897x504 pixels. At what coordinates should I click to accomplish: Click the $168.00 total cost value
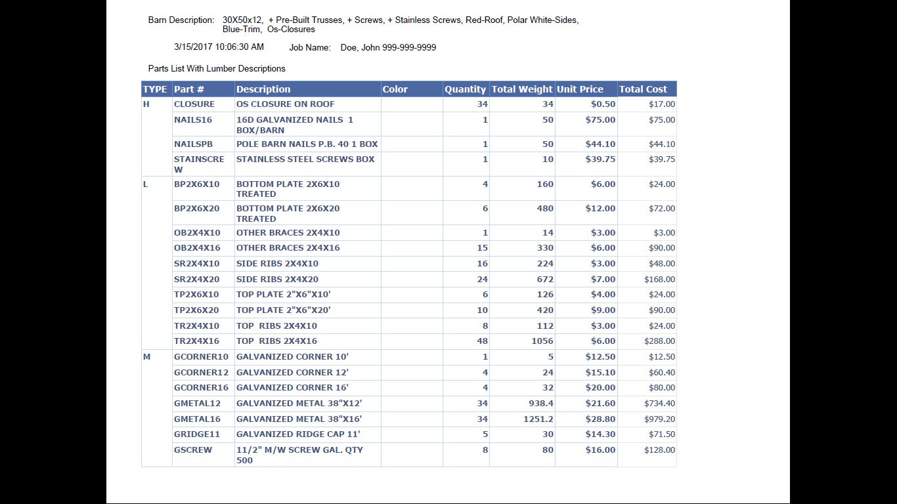pyautogui.click(x=659, y=280)
